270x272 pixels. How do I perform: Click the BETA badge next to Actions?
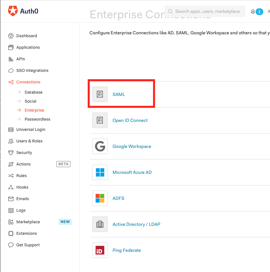(63, 164)
